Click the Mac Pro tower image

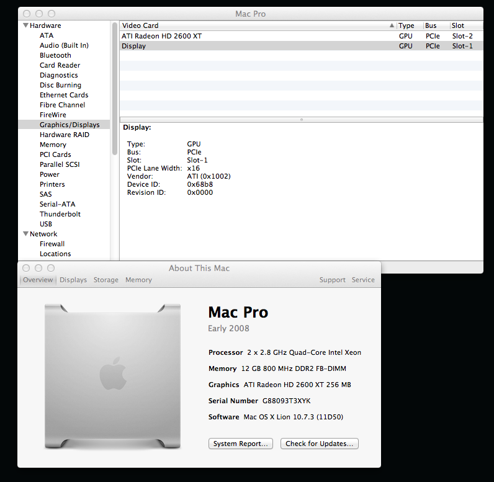pos(112,376)
